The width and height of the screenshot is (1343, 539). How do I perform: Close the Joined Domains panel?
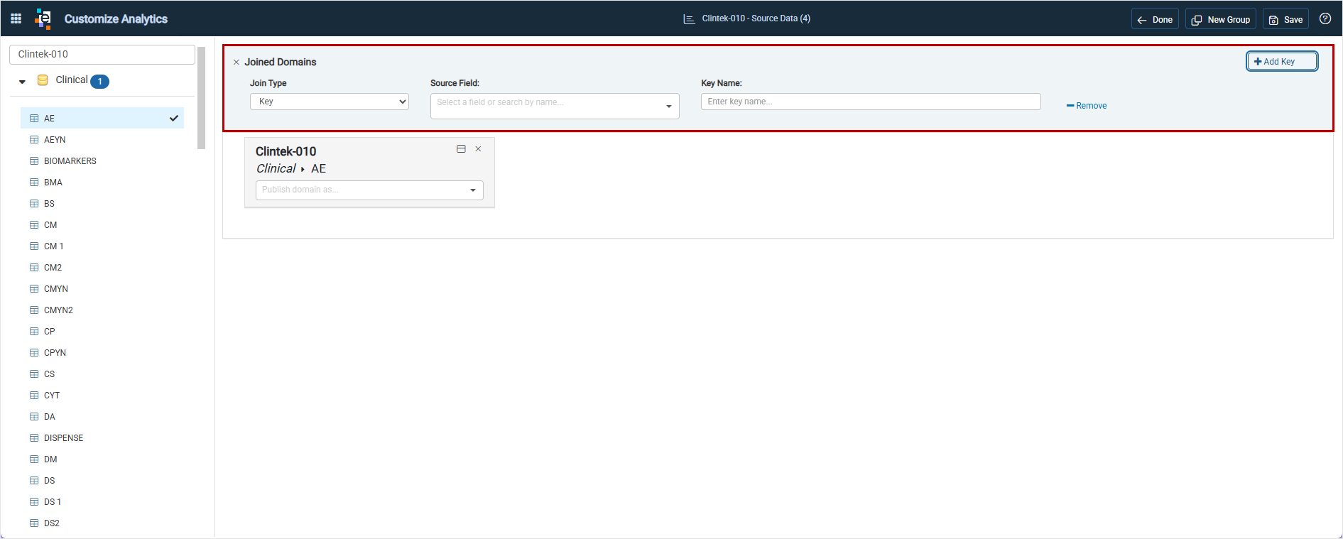click(x=236, y=62)
